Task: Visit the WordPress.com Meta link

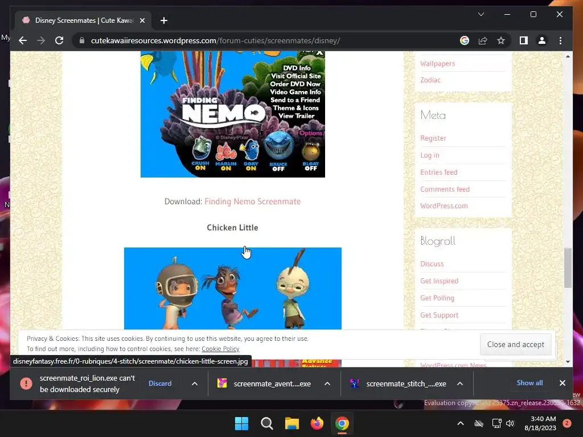Action: (x=444, y=205)
